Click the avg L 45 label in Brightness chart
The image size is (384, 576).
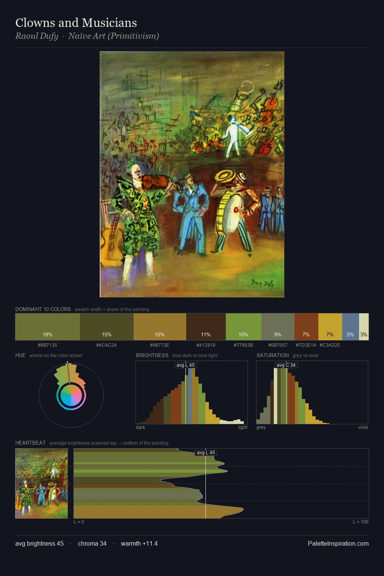(x=185, y=365)
